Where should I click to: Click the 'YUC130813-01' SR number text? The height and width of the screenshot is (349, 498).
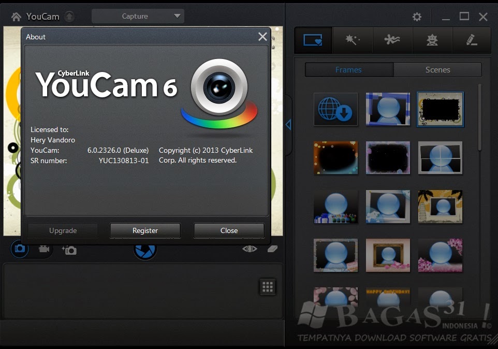click(124, 161)
